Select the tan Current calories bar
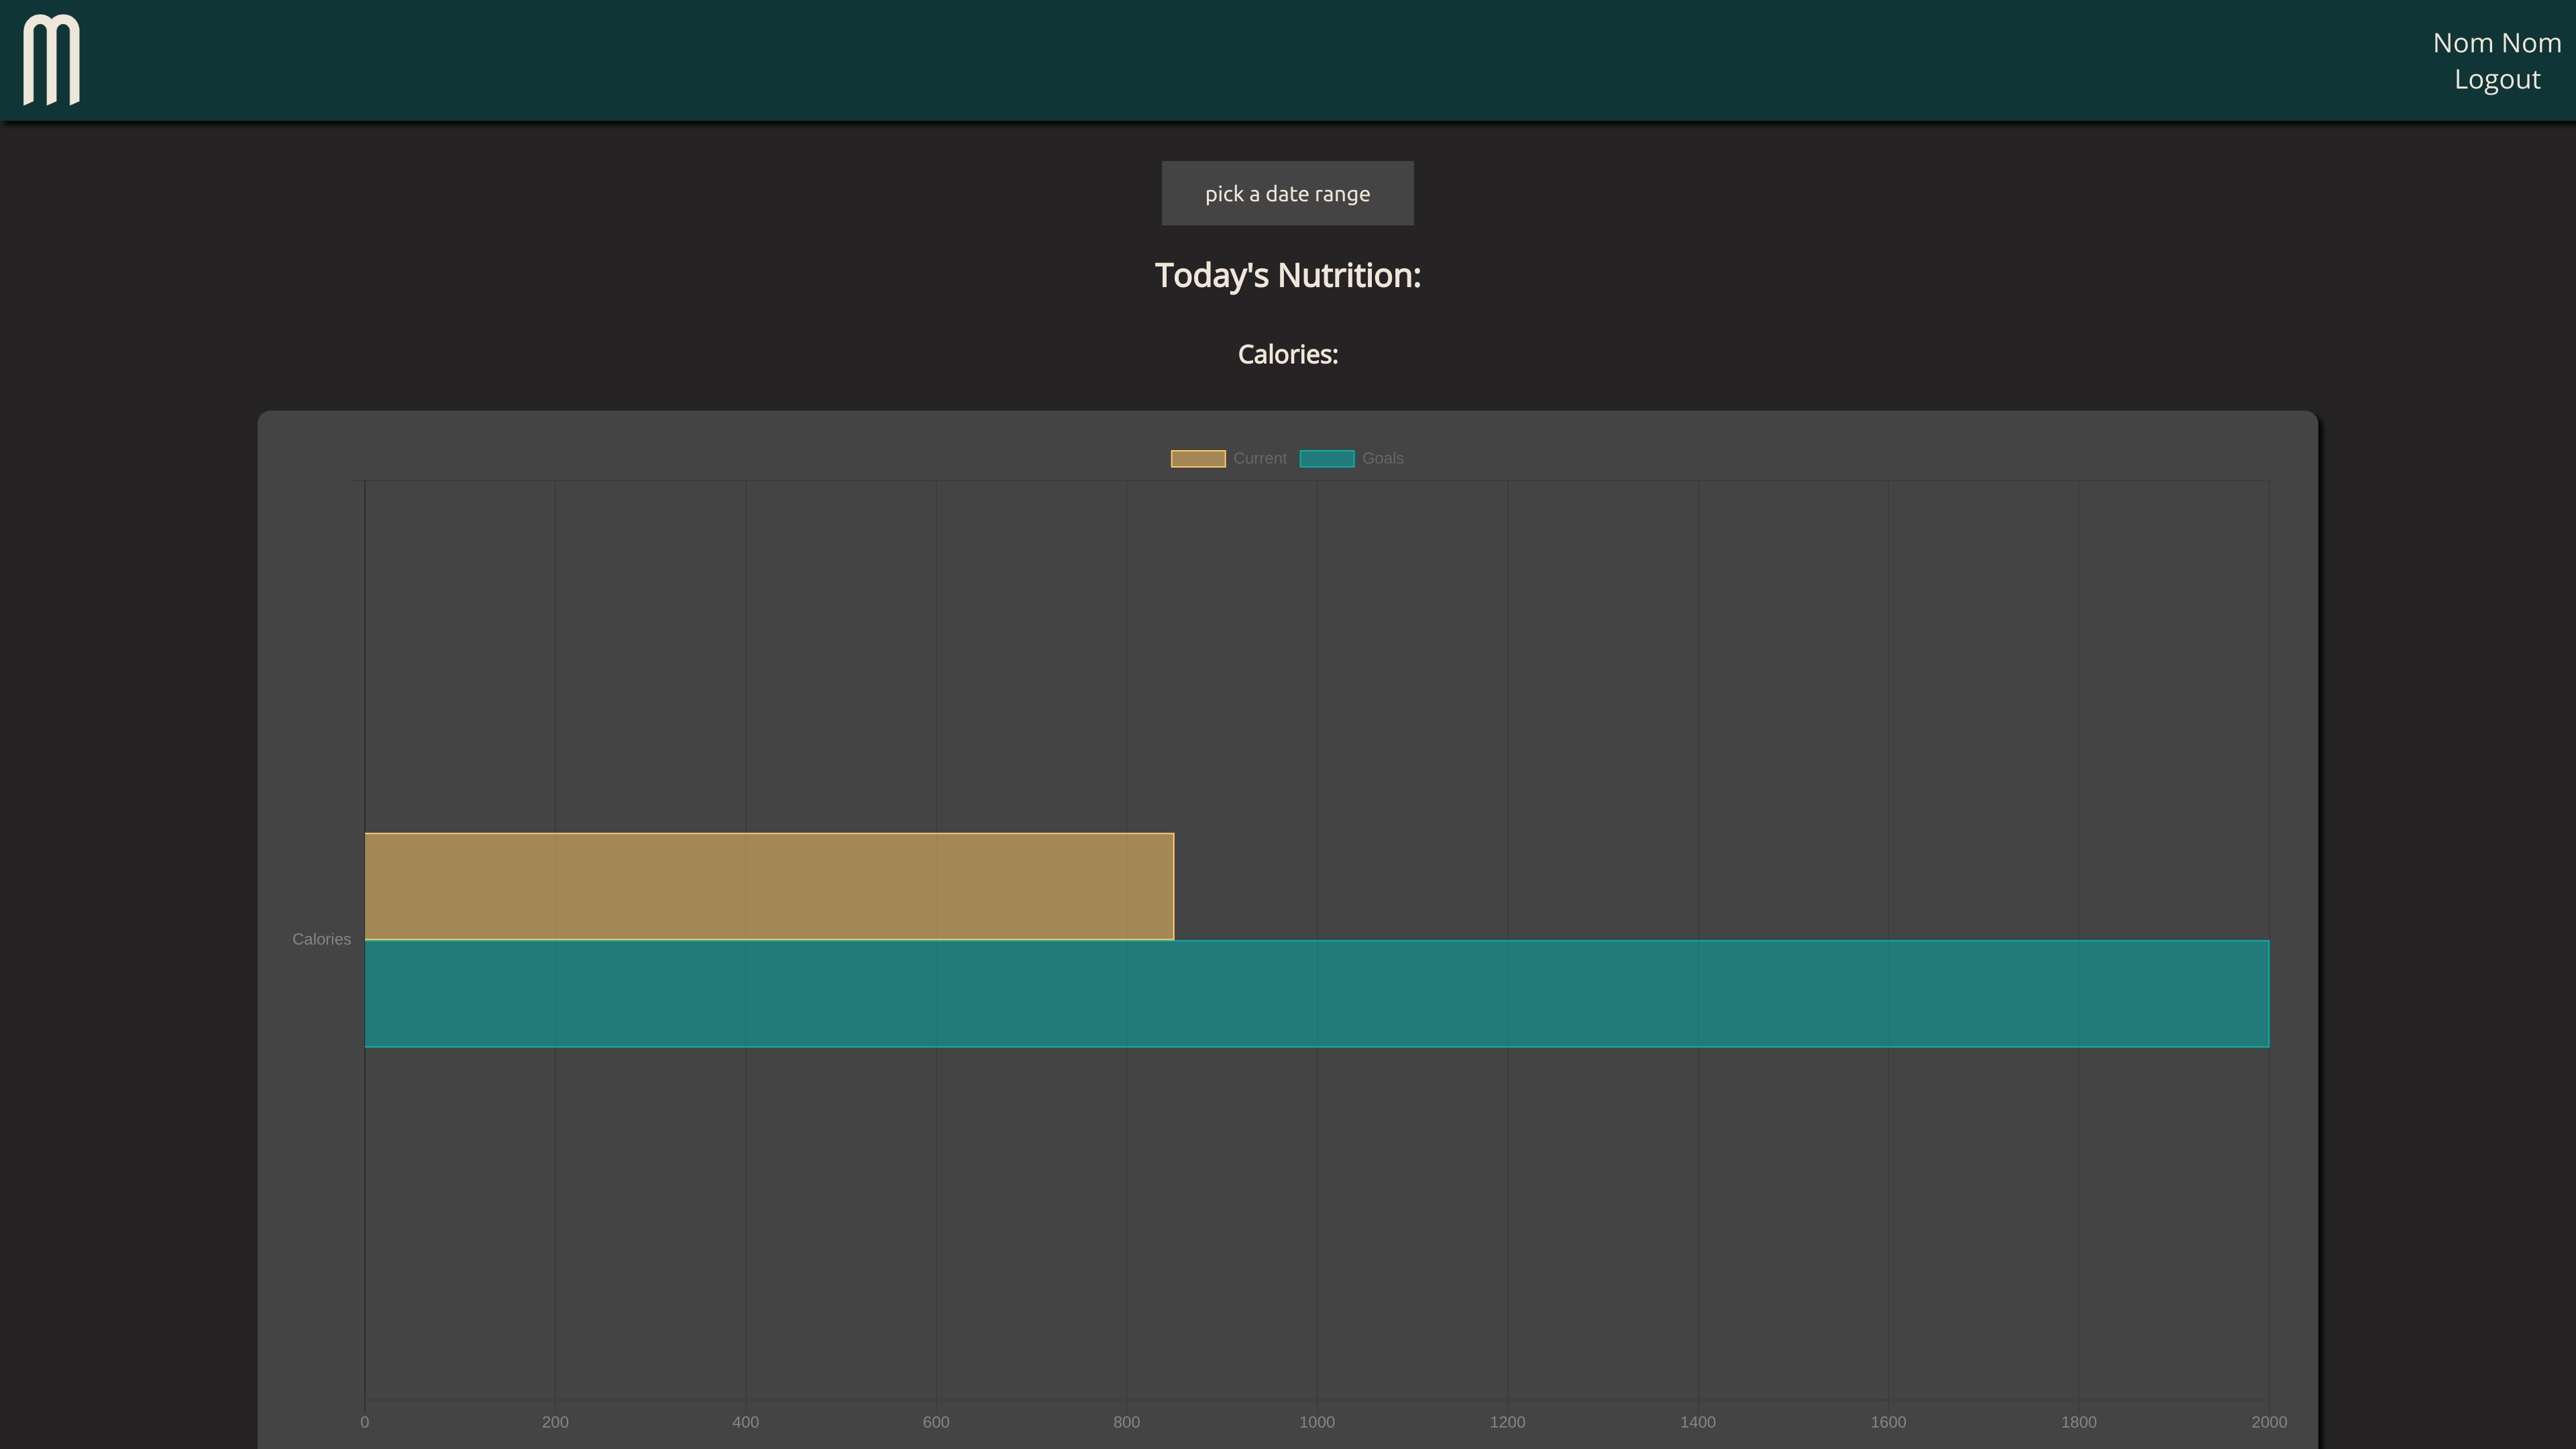This screenshot has width=2576, height=1449. point(769,886)
